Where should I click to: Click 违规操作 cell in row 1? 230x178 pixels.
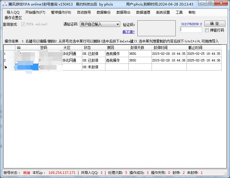(117, 54)
